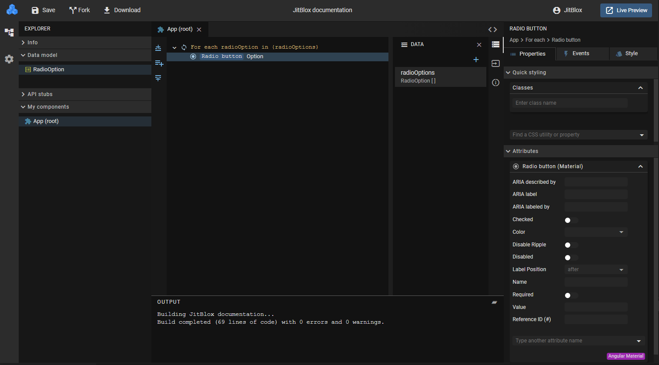Click the DATA panel menu icon
Viewport: 659px width, 365px height.
point(404,45)
